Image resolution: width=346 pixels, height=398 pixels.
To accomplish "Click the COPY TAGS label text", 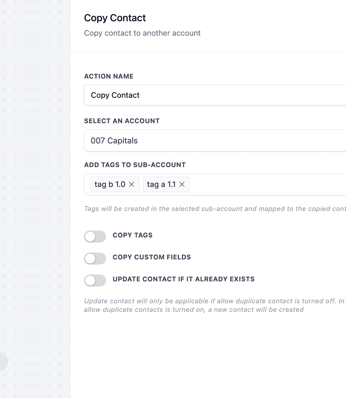I will pyautogui.click(x=132, y=235).
